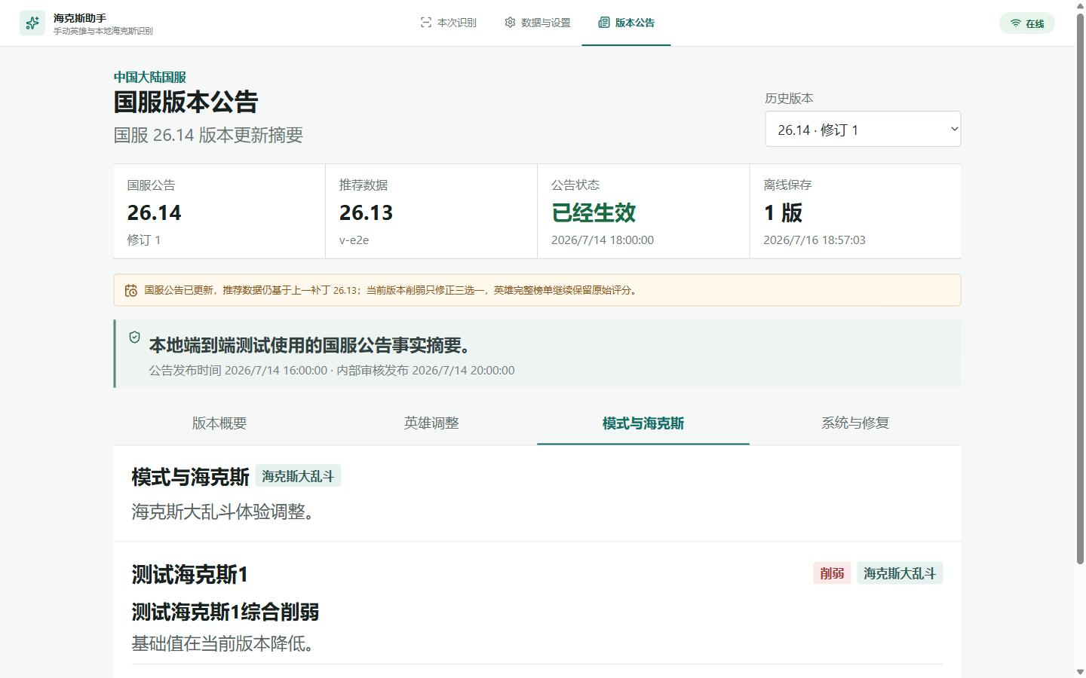
Task: Click the 已经生效 status text
Action: click(594, 213)
